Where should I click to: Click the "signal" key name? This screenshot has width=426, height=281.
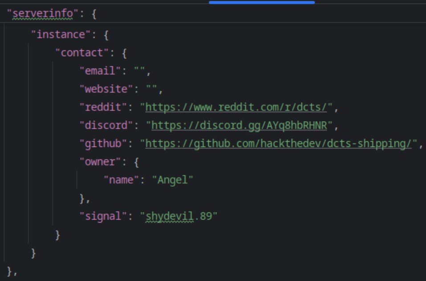pos(103,216)
